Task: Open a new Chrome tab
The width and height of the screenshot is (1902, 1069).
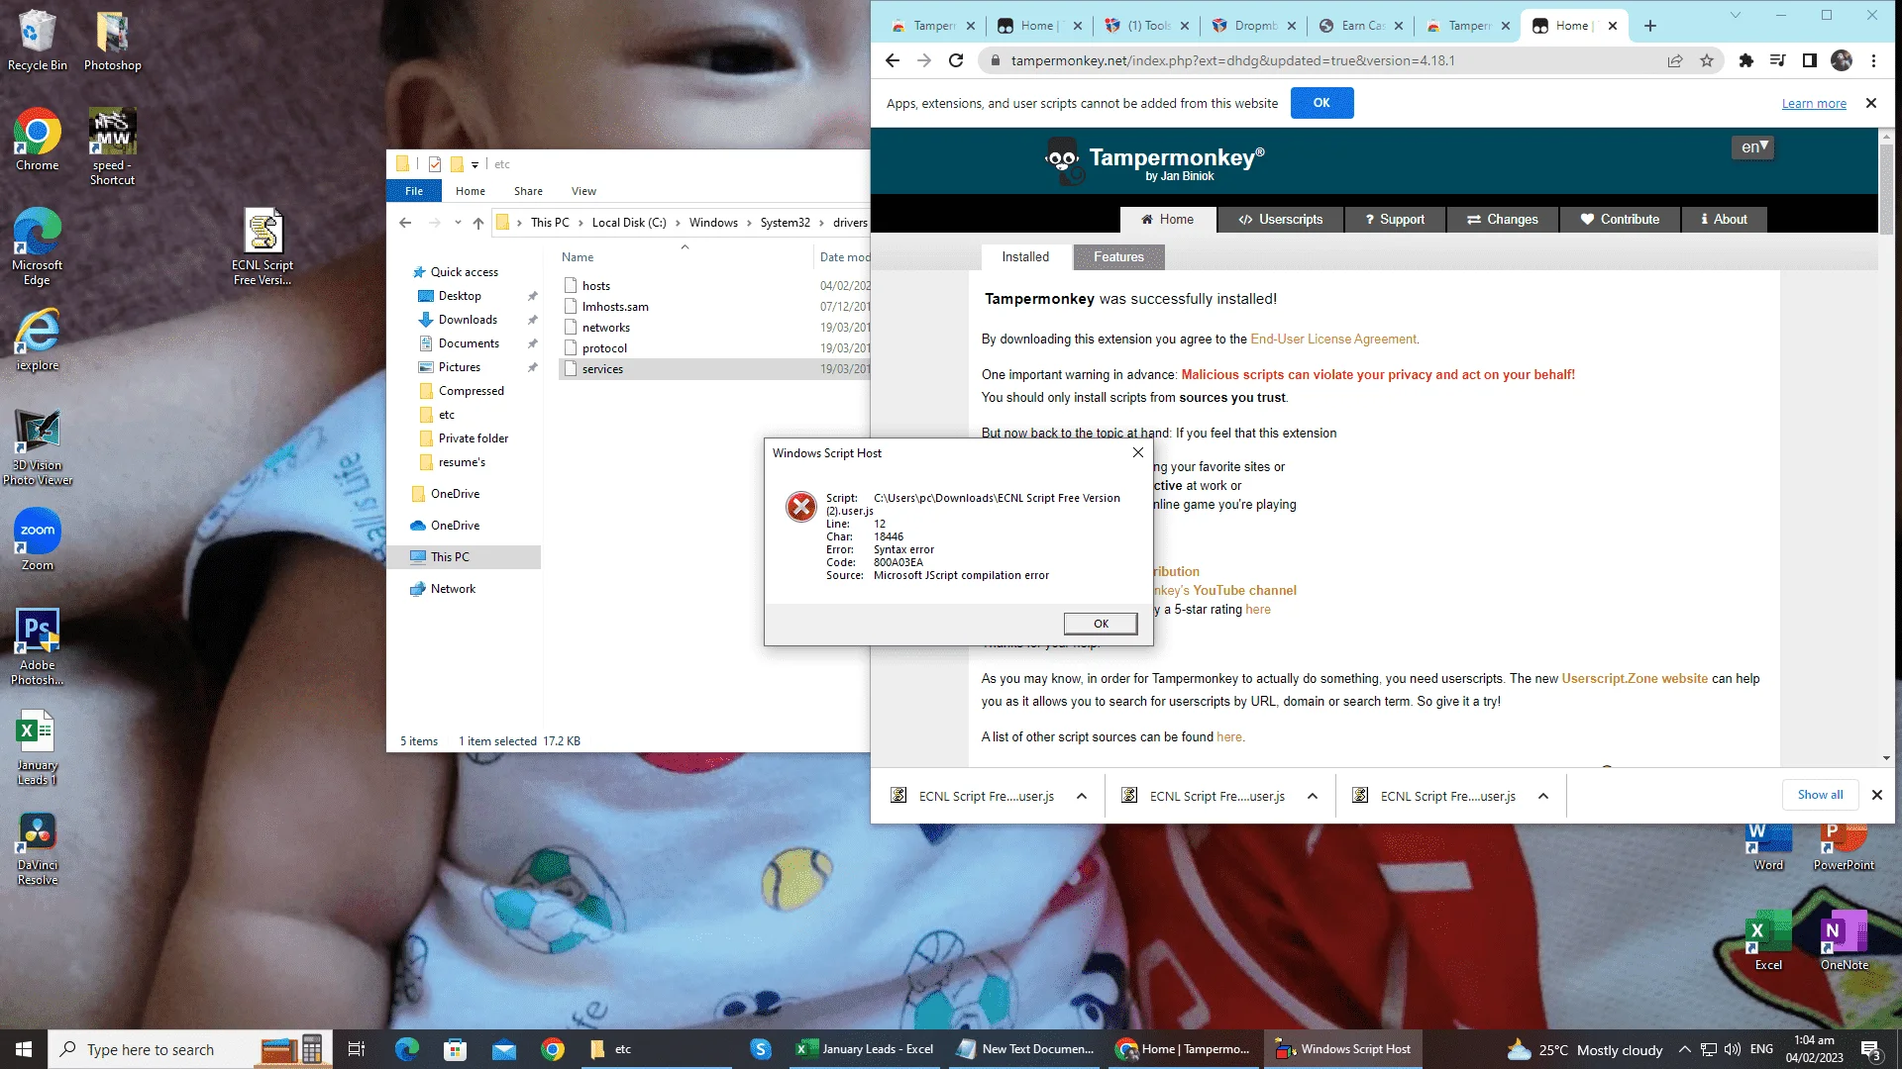Action: coord(1649,26)
